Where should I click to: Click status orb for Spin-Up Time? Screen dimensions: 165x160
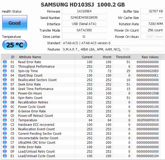(5, 71)
